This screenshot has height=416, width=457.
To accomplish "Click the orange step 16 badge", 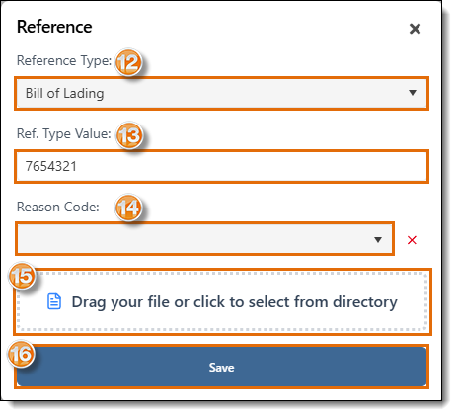I will click(x=22, y=354).
